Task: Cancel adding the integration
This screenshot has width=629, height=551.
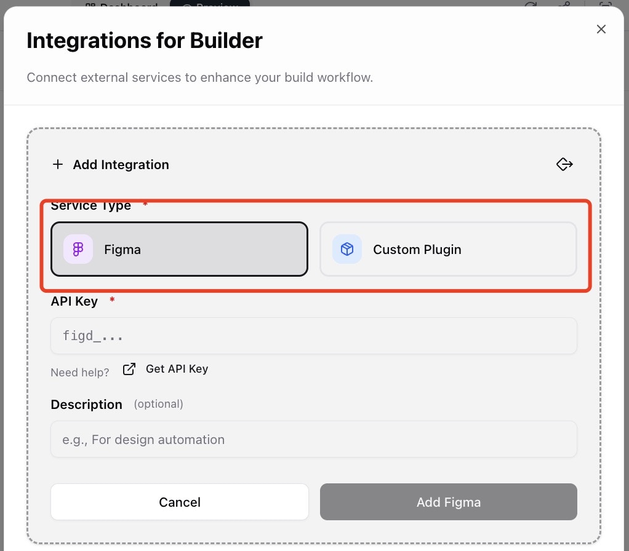Action: (180, 502)
